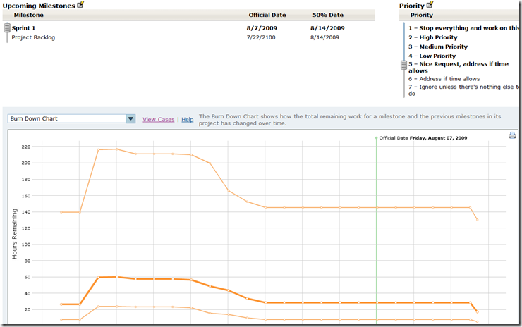Click Project Backlog official date 7/22/2100
This screenshot has width=522, height=327.
tap(261, 37)
